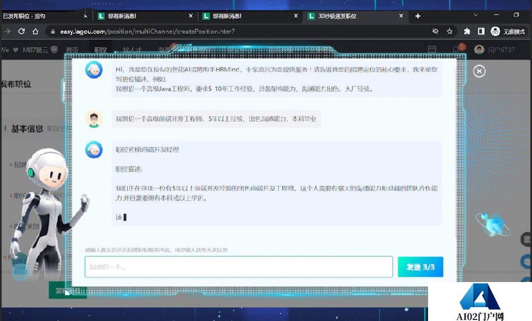Viewport: 532px width, 321px height.
Task: Click the M87星云 header label
Action: point(35,50)
